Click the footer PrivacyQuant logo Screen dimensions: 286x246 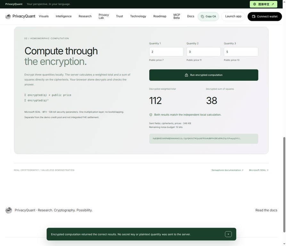click(9, 210)
